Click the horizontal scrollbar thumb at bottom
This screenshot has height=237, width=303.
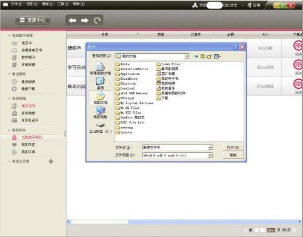point(212,221)
